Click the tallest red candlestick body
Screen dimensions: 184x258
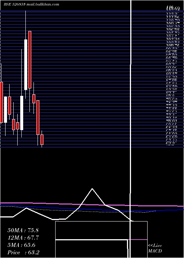[x=30, y=60]
